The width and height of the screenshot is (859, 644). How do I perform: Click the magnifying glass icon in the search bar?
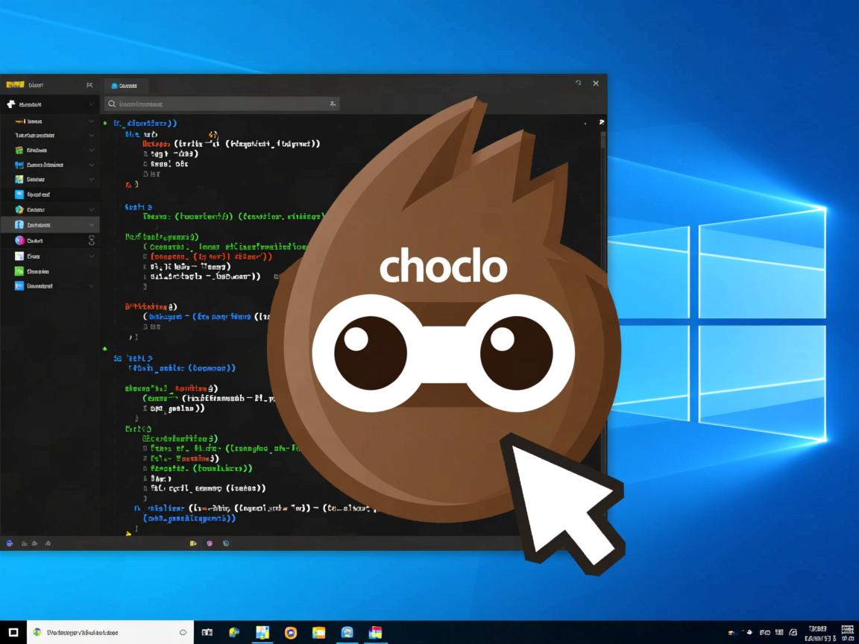tap(113, 104)
